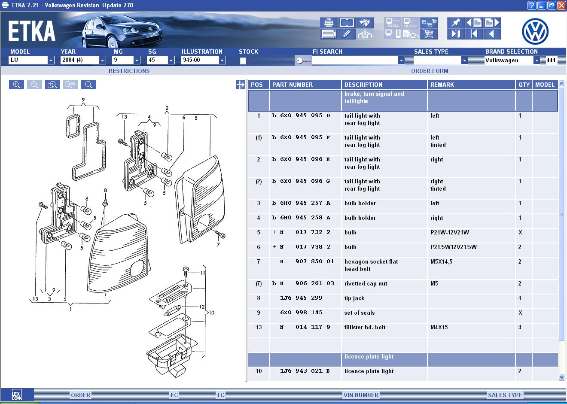Open the binoculars search tool
The width and height of the screenshot is (567, 404).
[365, 22]
